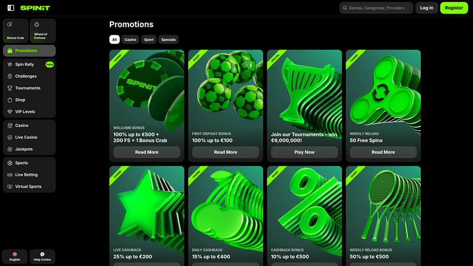Open the English language selector
Image resolution: width=473 pixels, height=266 pixels.
[15, 256]
